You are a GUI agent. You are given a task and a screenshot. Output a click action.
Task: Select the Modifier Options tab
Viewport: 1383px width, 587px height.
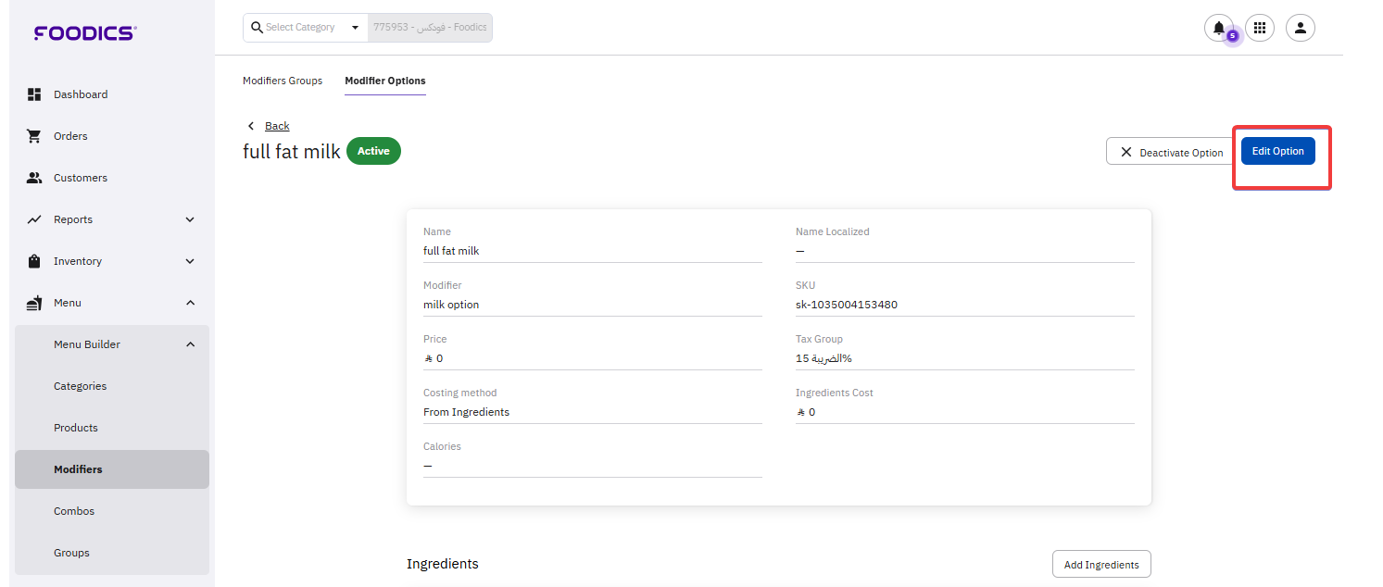pos(385,81)
